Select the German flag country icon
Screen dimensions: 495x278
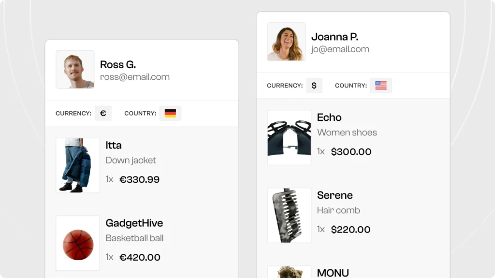pos(170,114)
